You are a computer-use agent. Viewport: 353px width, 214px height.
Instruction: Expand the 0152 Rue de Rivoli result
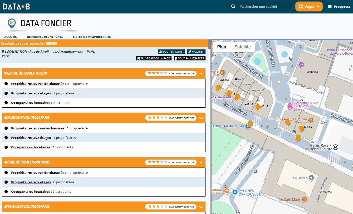pyautogui.click(x=201, y=74)
